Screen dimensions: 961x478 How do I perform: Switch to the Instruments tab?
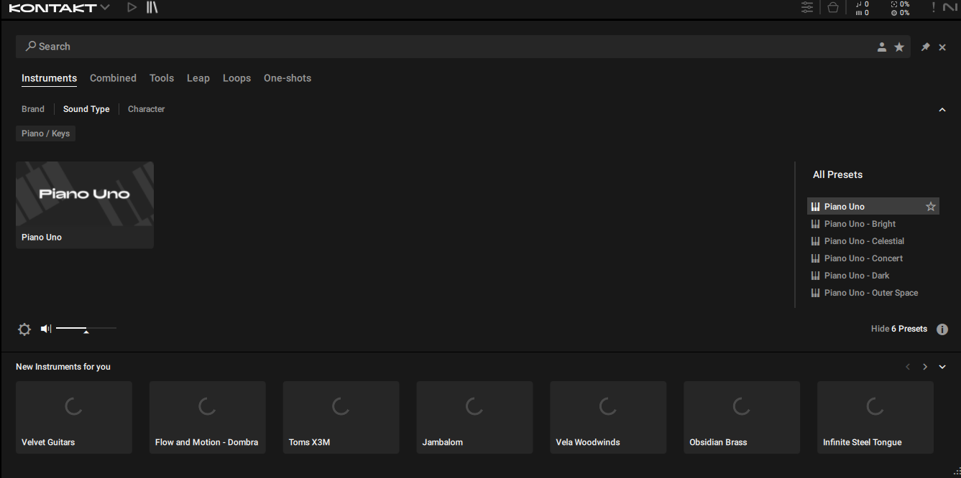pos(49,78)
